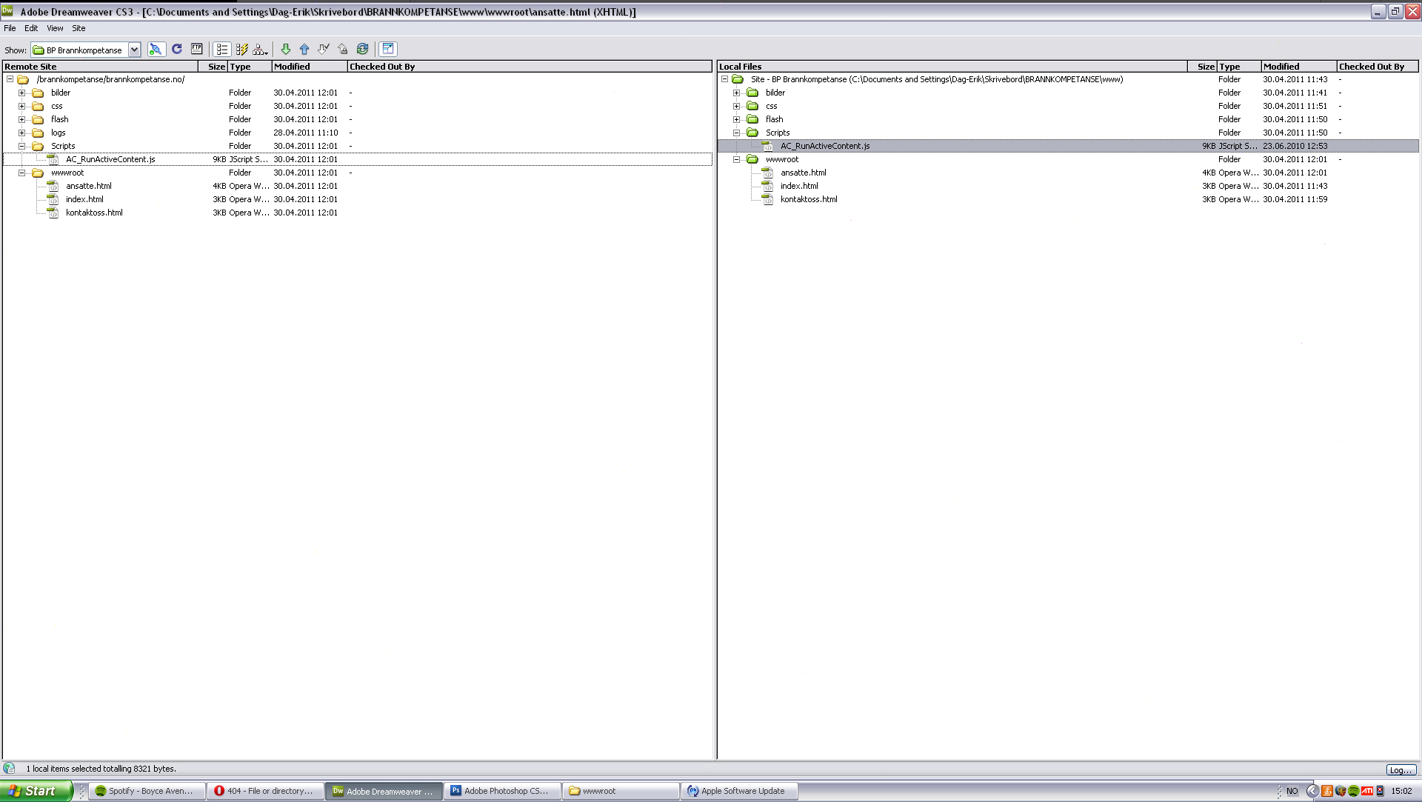Screen dimensions: 1422x802
Task: Open Apple Software Update taskbar item
Action: 739,791
